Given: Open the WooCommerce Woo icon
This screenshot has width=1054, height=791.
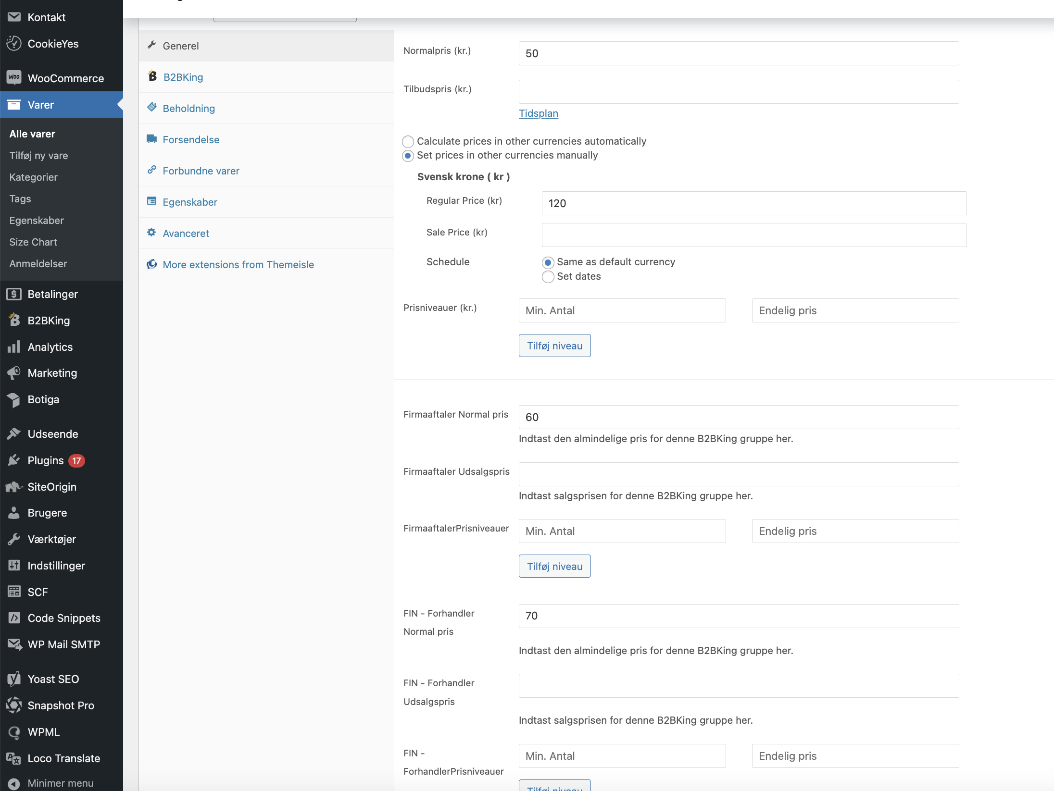Looking at the screenshot, I should pos(14,78).
